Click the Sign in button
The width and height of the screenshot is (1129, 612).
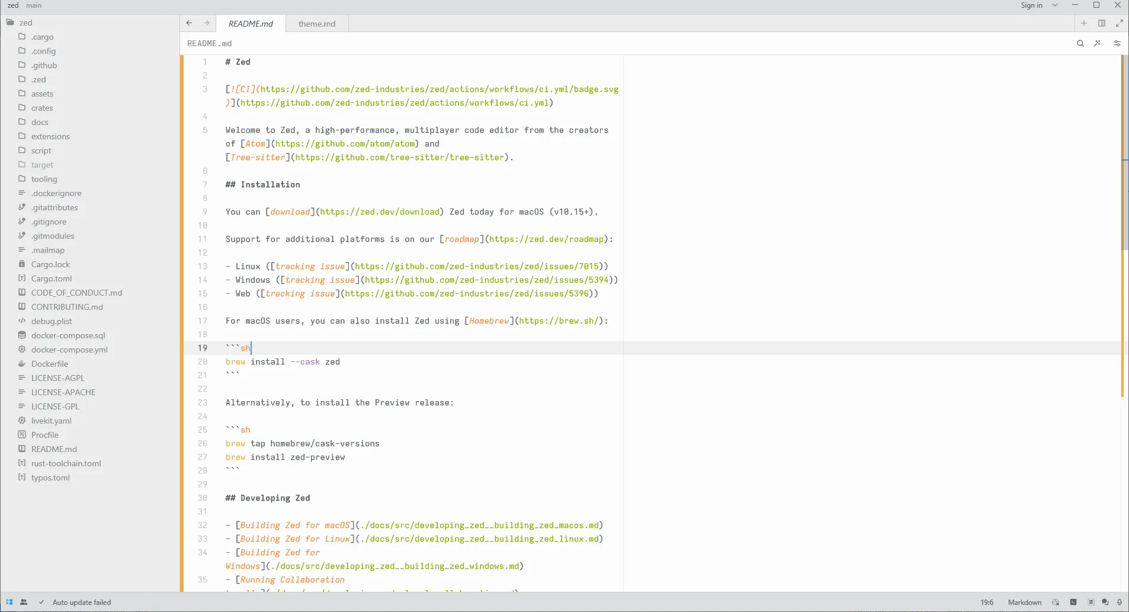(x=1032, y=5)
